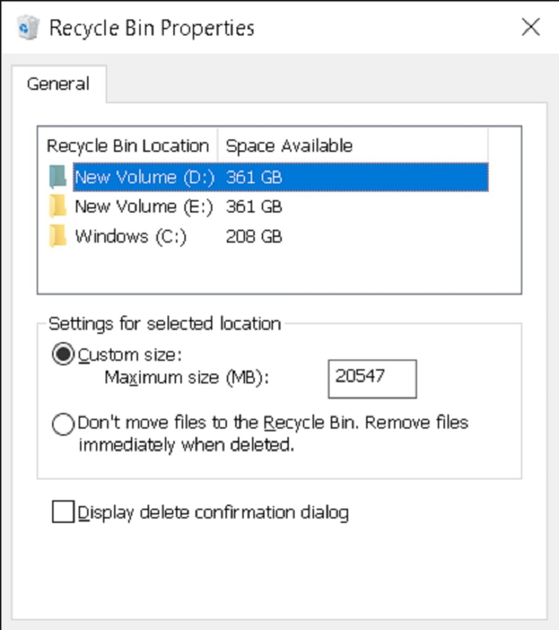The image size is (559, 630).
Task: Tick Display delete confirmation dialog checkbox
Action: 63,512
